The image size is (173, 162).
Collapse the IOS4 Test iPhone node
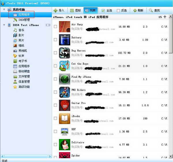click(4, 25)
